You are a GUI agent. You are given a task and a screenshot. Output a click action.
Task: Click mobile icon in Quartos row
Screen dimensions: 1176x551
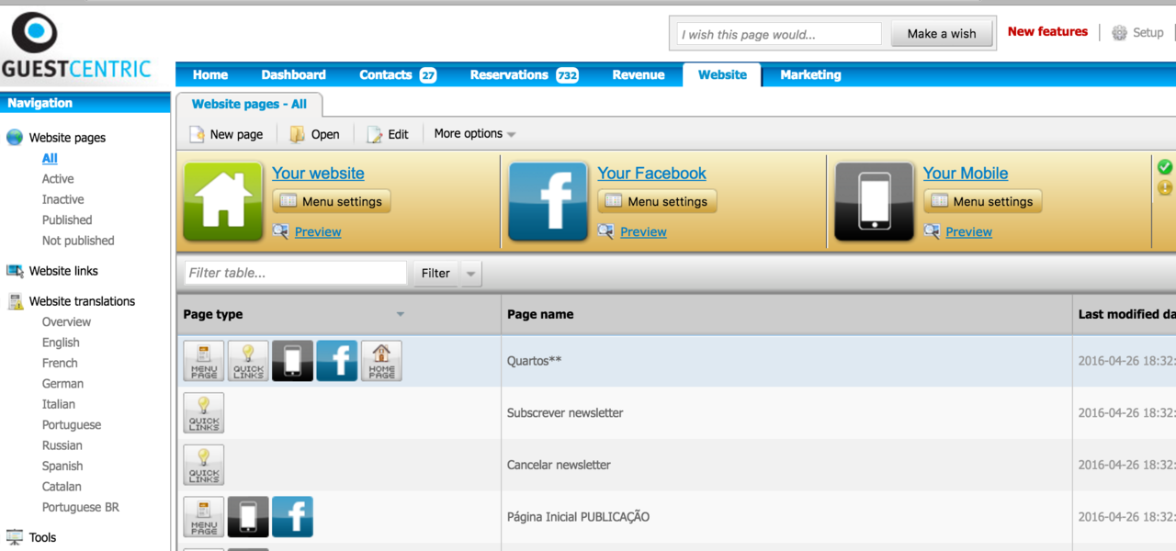point(292,361)
